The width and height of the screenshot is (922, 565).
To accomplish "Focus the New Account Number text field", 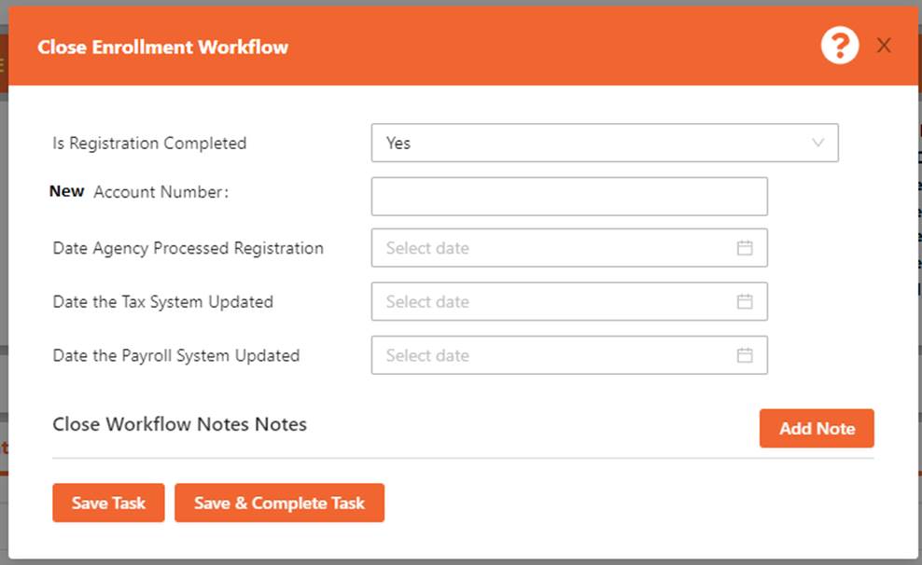I will pyautogui.click(x=569, y=197).
